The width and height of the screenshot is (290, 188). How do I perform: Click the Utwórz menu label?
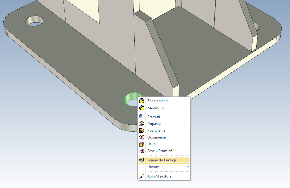(153, 167)
